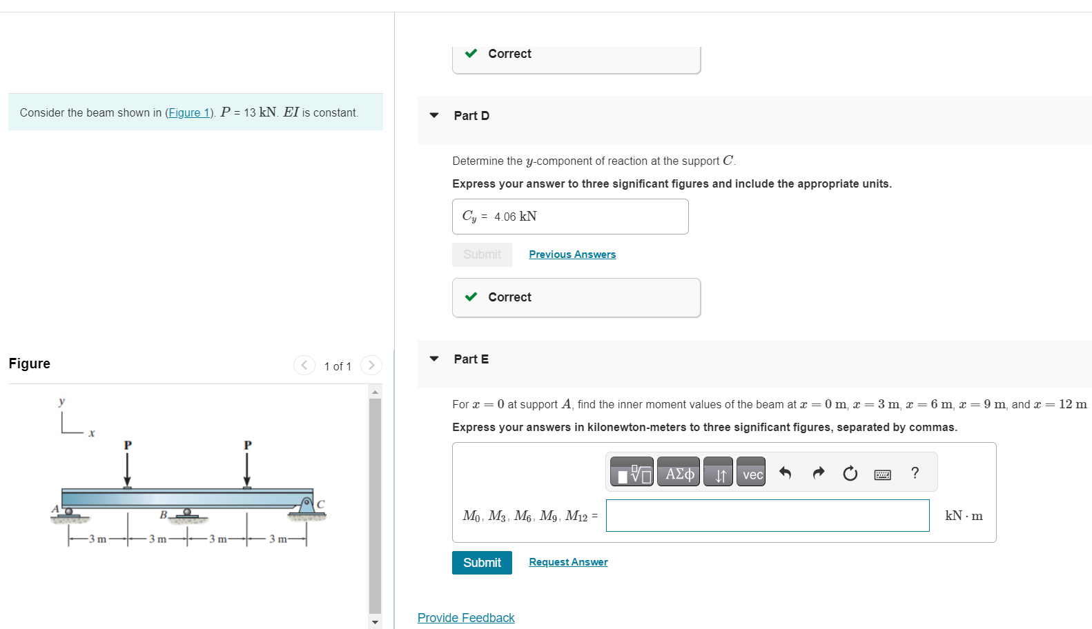This screenshot has height=629, width=1092.
Task: Collapse the Part D section
Action: (433, 115)
